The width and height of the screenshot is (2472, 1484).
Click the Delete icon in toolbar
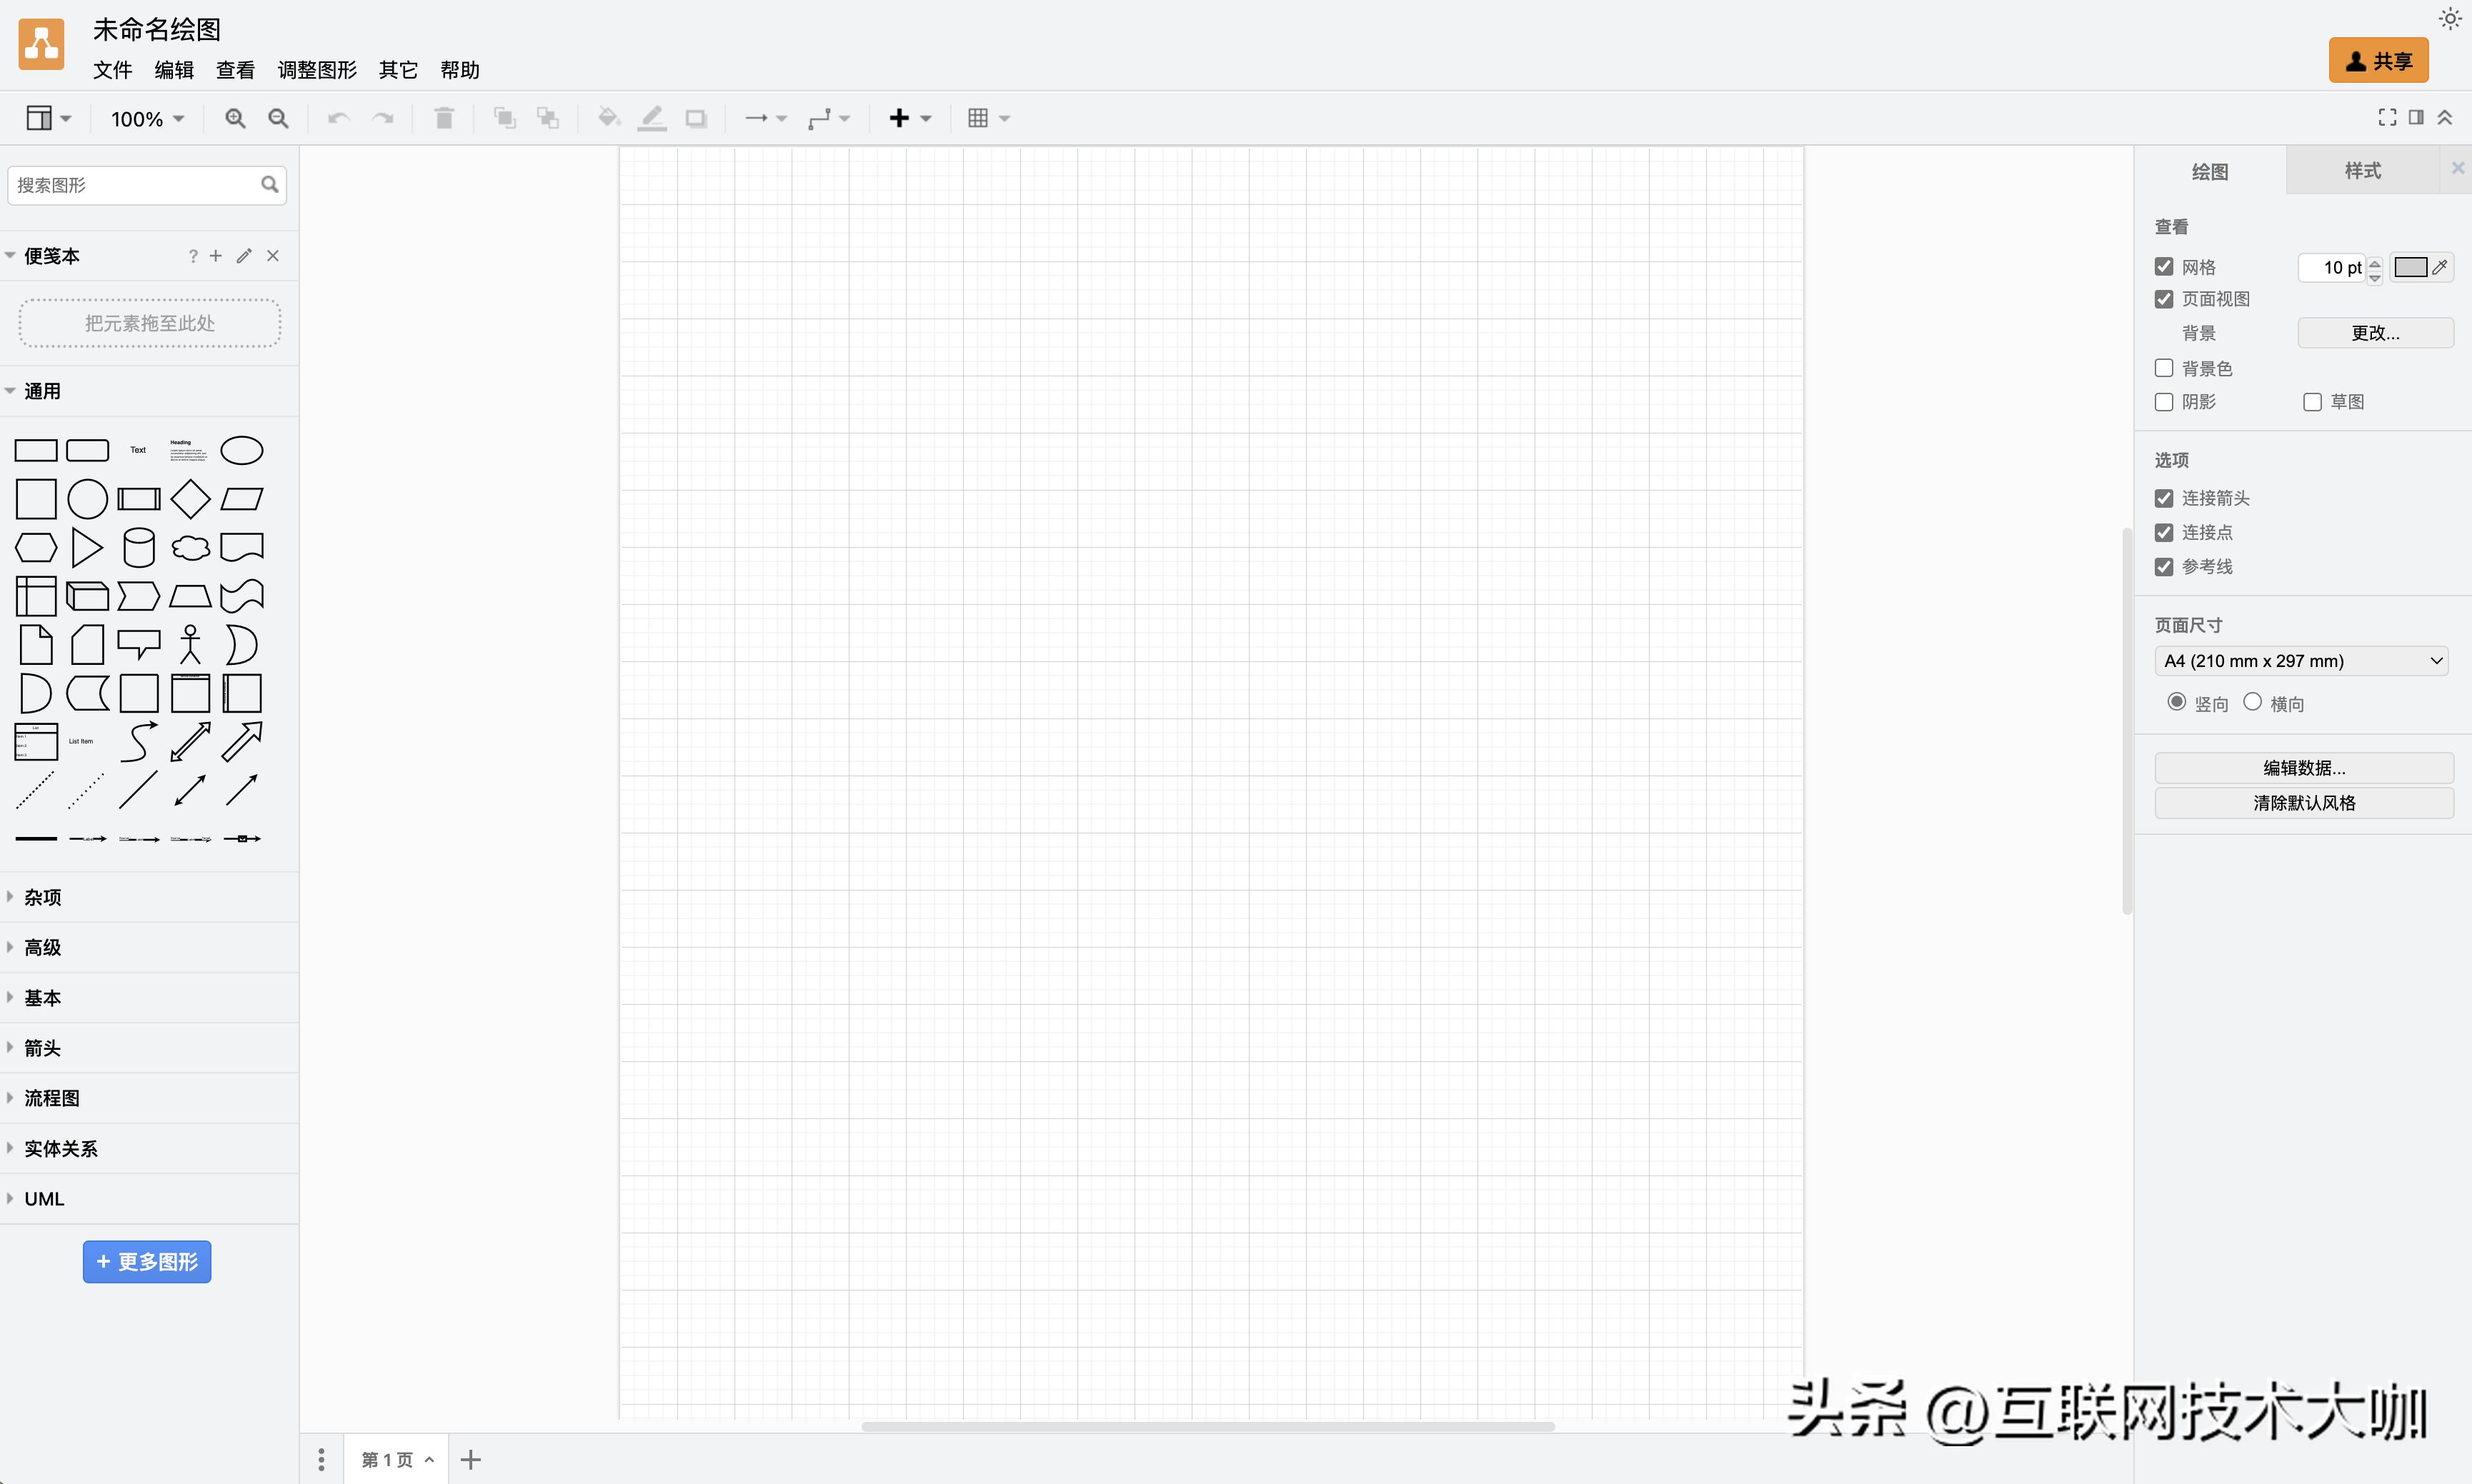[443, 117]
